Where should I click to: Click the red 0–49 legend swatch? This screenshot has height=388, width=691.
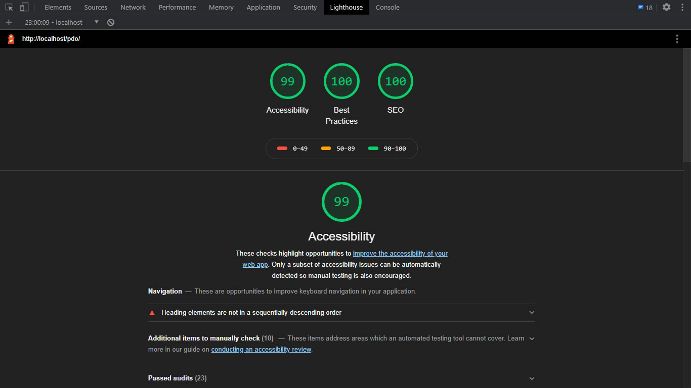pyautogui.click(x=282, y=149)
